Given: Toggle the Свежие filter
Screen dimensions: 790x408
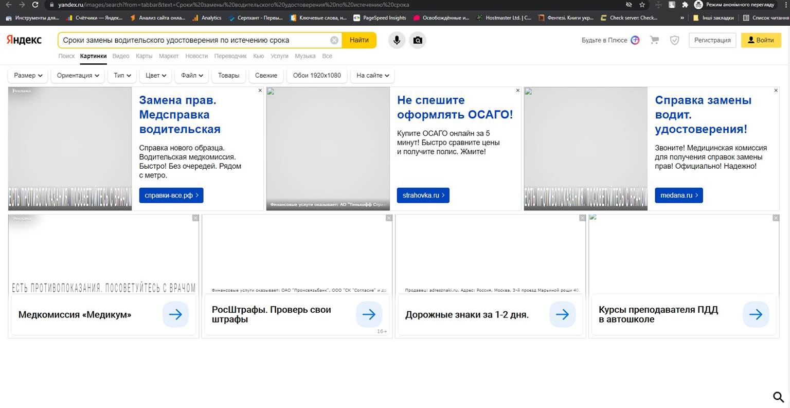Looking at the screenshot, I should (x=266, y=75).
